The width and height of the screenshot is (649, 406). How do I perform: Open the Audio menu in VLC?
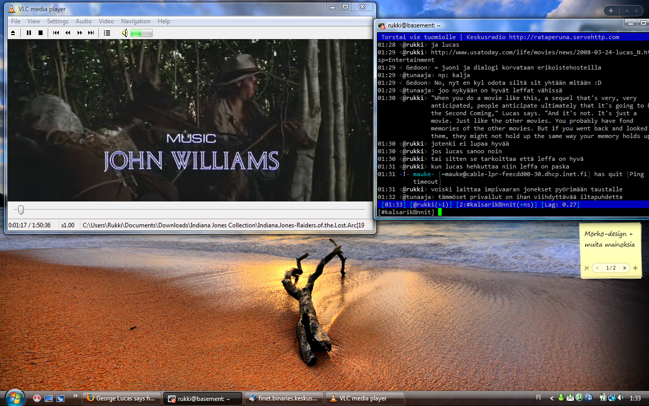[84, 21]
